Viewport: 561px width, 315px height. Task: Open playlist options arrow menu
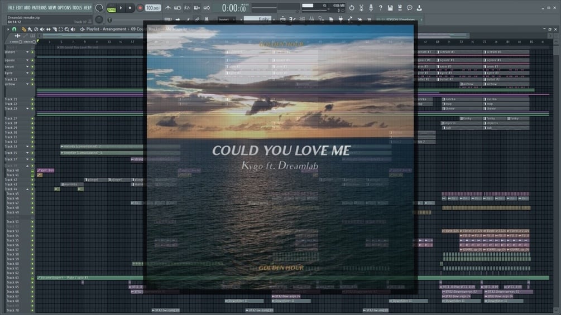tap(8, 30)
